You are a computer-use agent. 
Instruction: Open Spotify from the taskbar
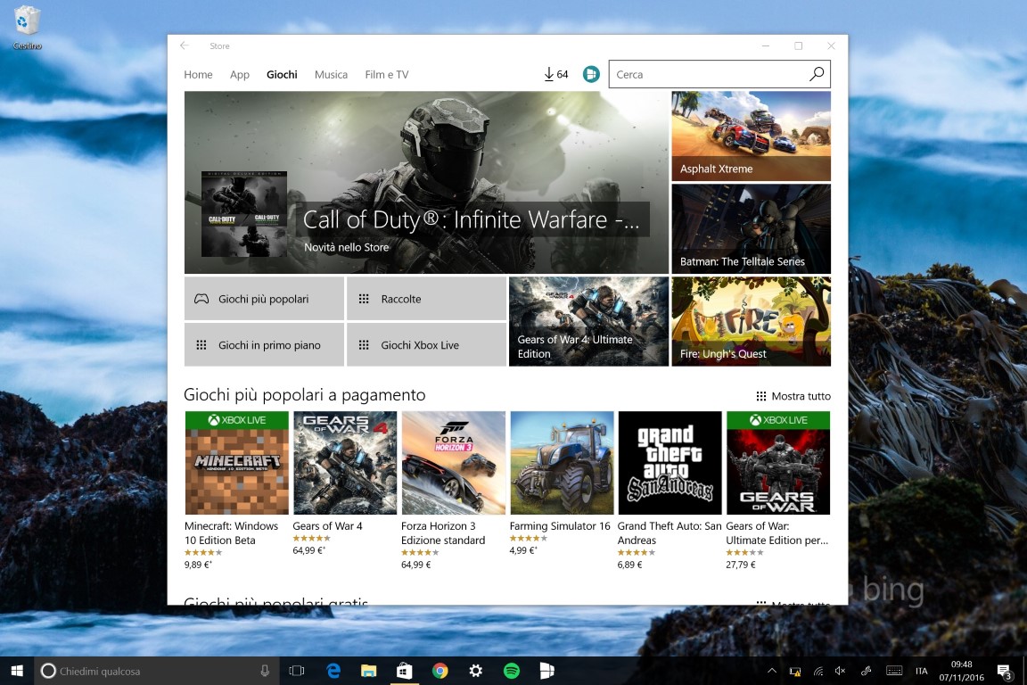tap(512, 671)
